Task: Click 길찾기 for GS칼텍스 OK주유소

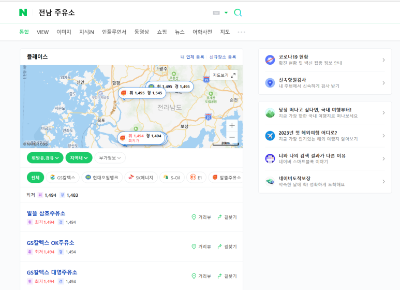Action: pos(227,247)
